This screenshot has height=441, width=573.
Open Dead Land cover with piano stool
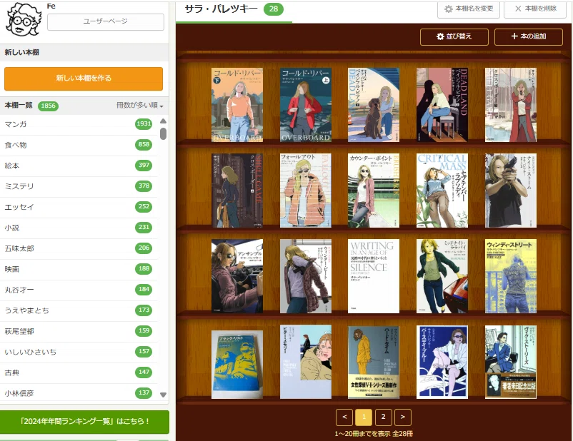click(x=442, y=105)
